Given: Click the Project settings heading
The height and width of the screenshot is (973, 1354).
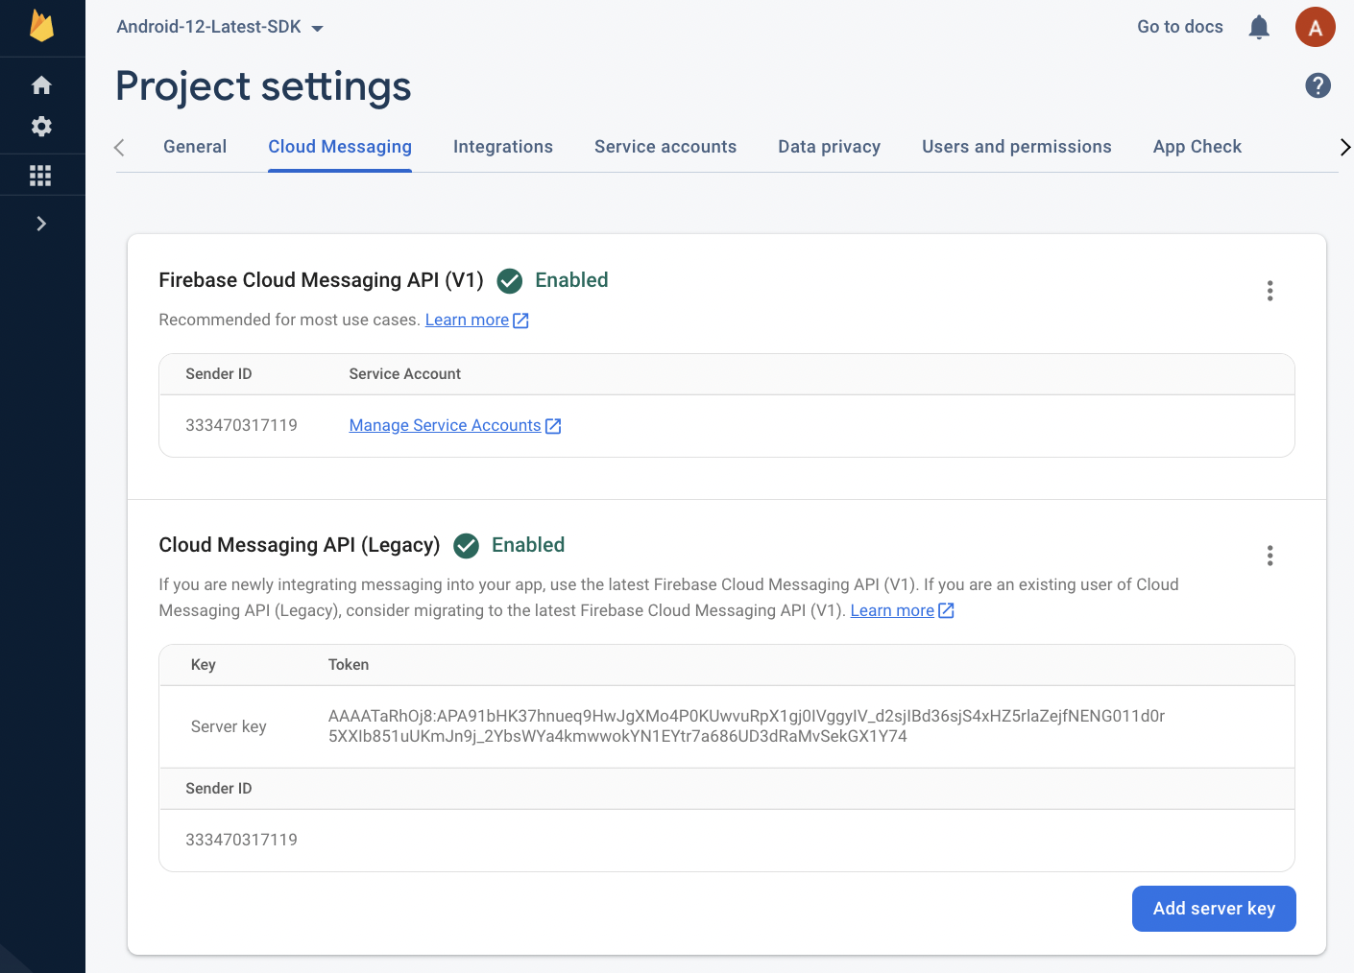Looking at the screenshot, I should [263, 86].
